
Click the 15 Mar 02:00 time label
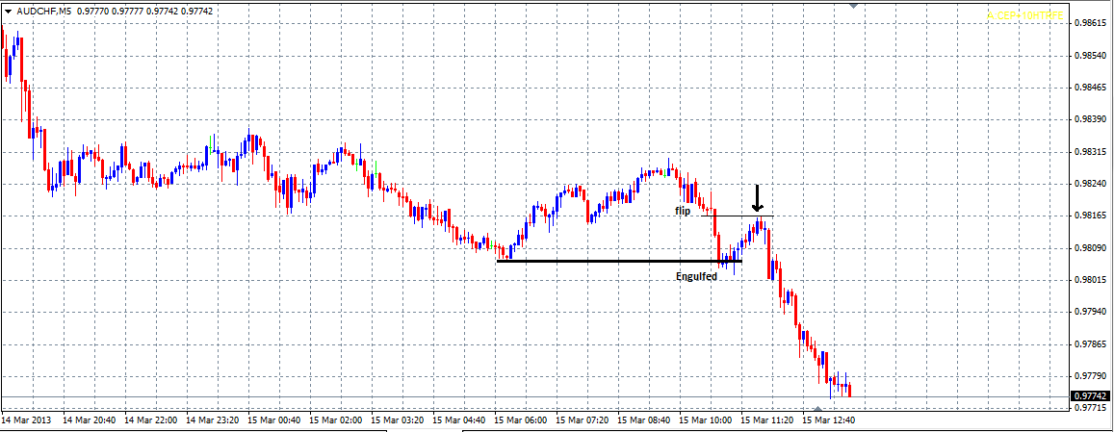(x=337, y=420)
